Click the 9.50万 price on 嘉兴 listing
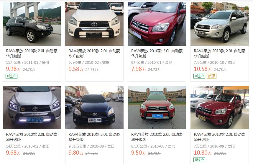This screenshot has width=253, height=164. 138,153
